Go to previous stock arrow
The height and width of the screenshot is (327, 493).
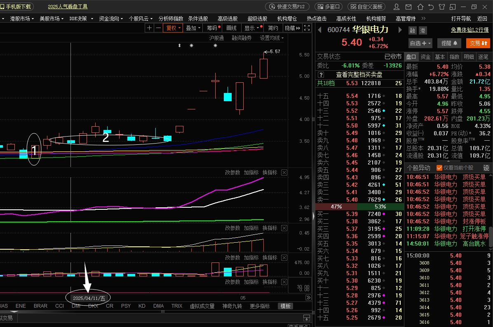(319, 30)
